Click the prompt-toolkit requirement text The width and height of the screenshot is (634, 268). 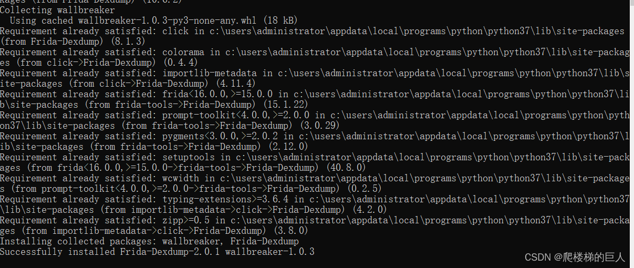236,115
